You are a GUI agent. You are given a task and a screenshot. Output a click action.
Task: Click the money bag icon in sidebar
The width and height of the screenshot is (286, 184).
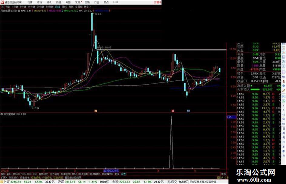(284, 81)
